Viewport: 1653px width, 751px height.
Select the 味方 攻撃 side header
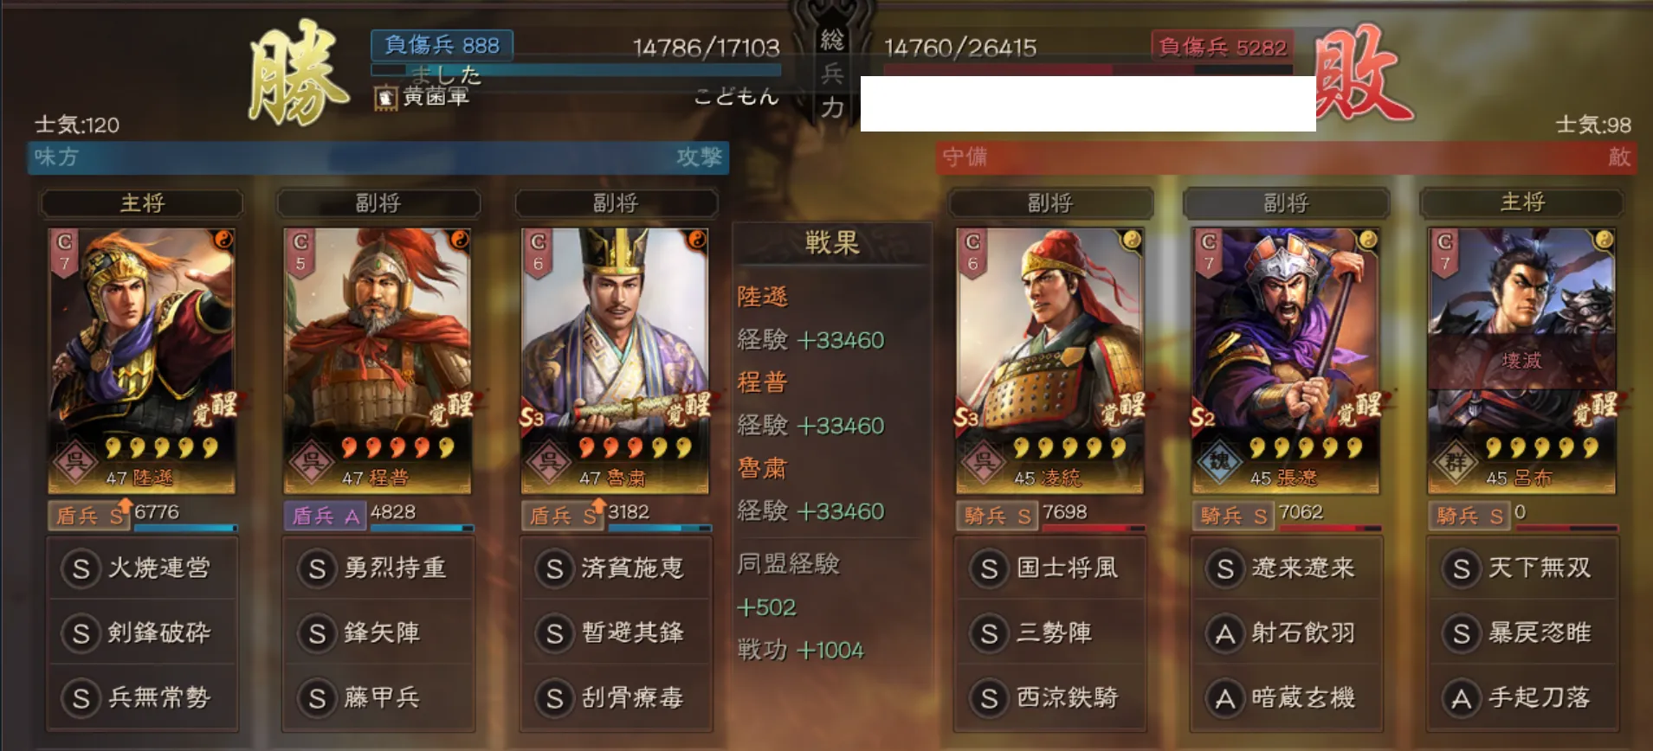pyautogui.click(x=378, y=157)
